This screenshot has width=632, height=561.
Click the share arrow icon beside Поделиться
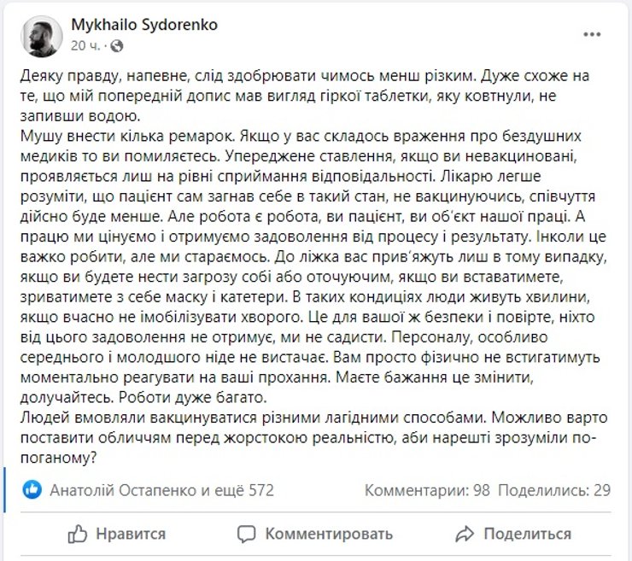click(465, 534)
